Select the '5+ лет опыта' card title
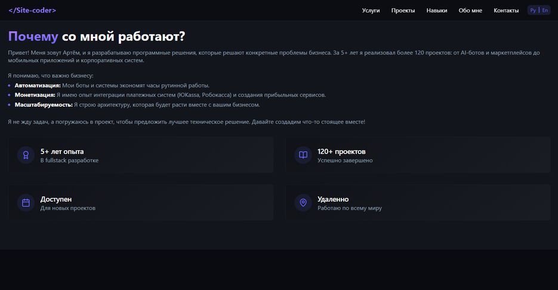The image size is (558, 290). pyautogui.click(x=62, y=152)
